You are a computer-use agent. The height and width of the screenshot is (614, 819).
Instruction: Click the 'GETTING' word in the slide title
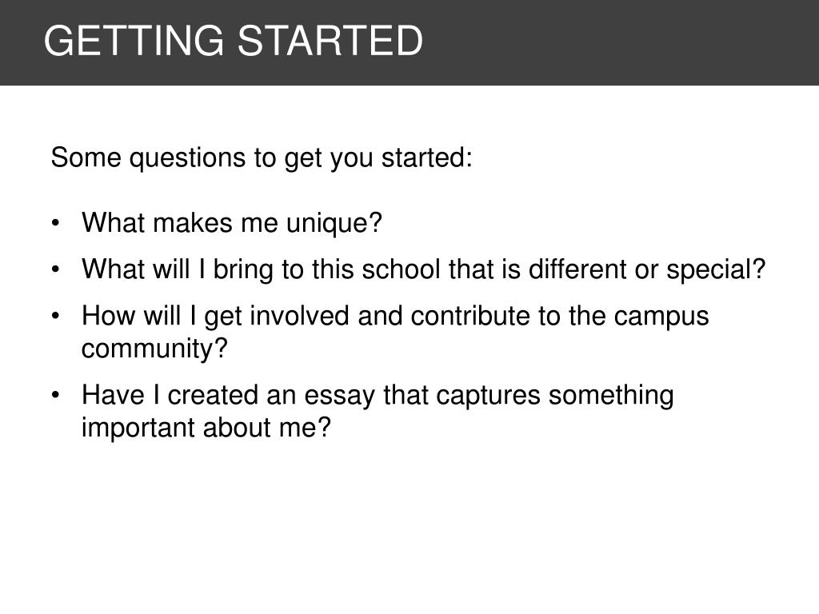point(134,41)
